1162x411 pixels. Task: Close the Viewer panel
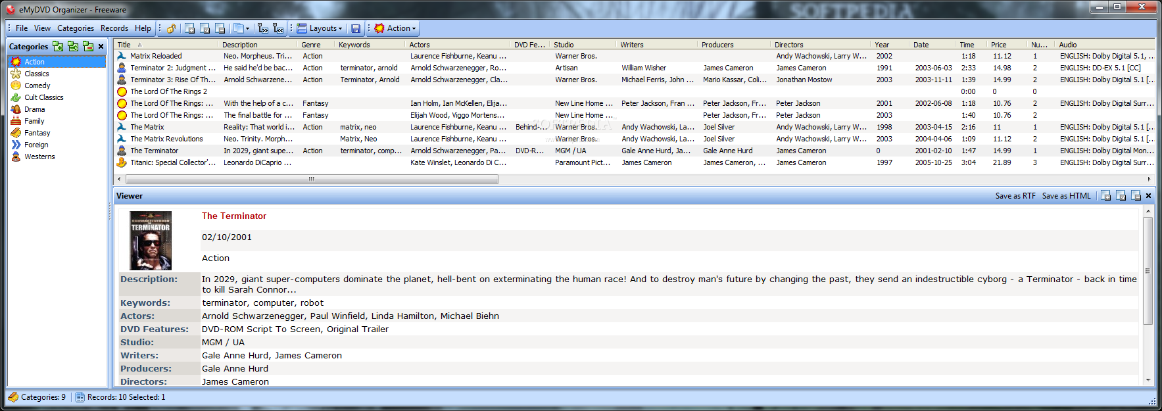point(1149,196)
